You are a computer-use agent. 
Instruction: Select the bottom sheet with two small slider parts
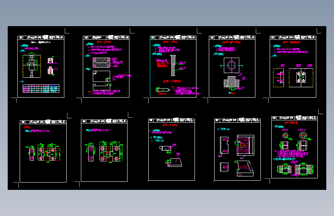pos(171,150)
